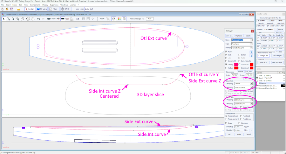Click the save disk icon
The image size is (286, 154).
tap(12, 9)
